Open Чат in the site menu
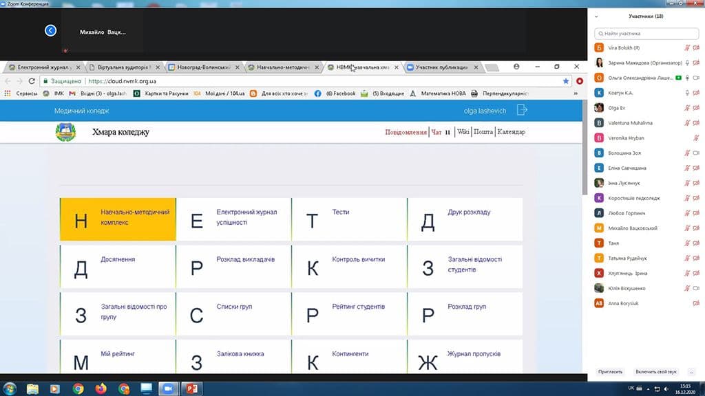The height and width of the screenshot is (396, 705). 436,132
